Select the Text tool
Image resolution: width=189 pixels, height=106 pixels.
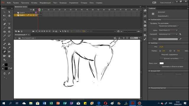point(9,24)
